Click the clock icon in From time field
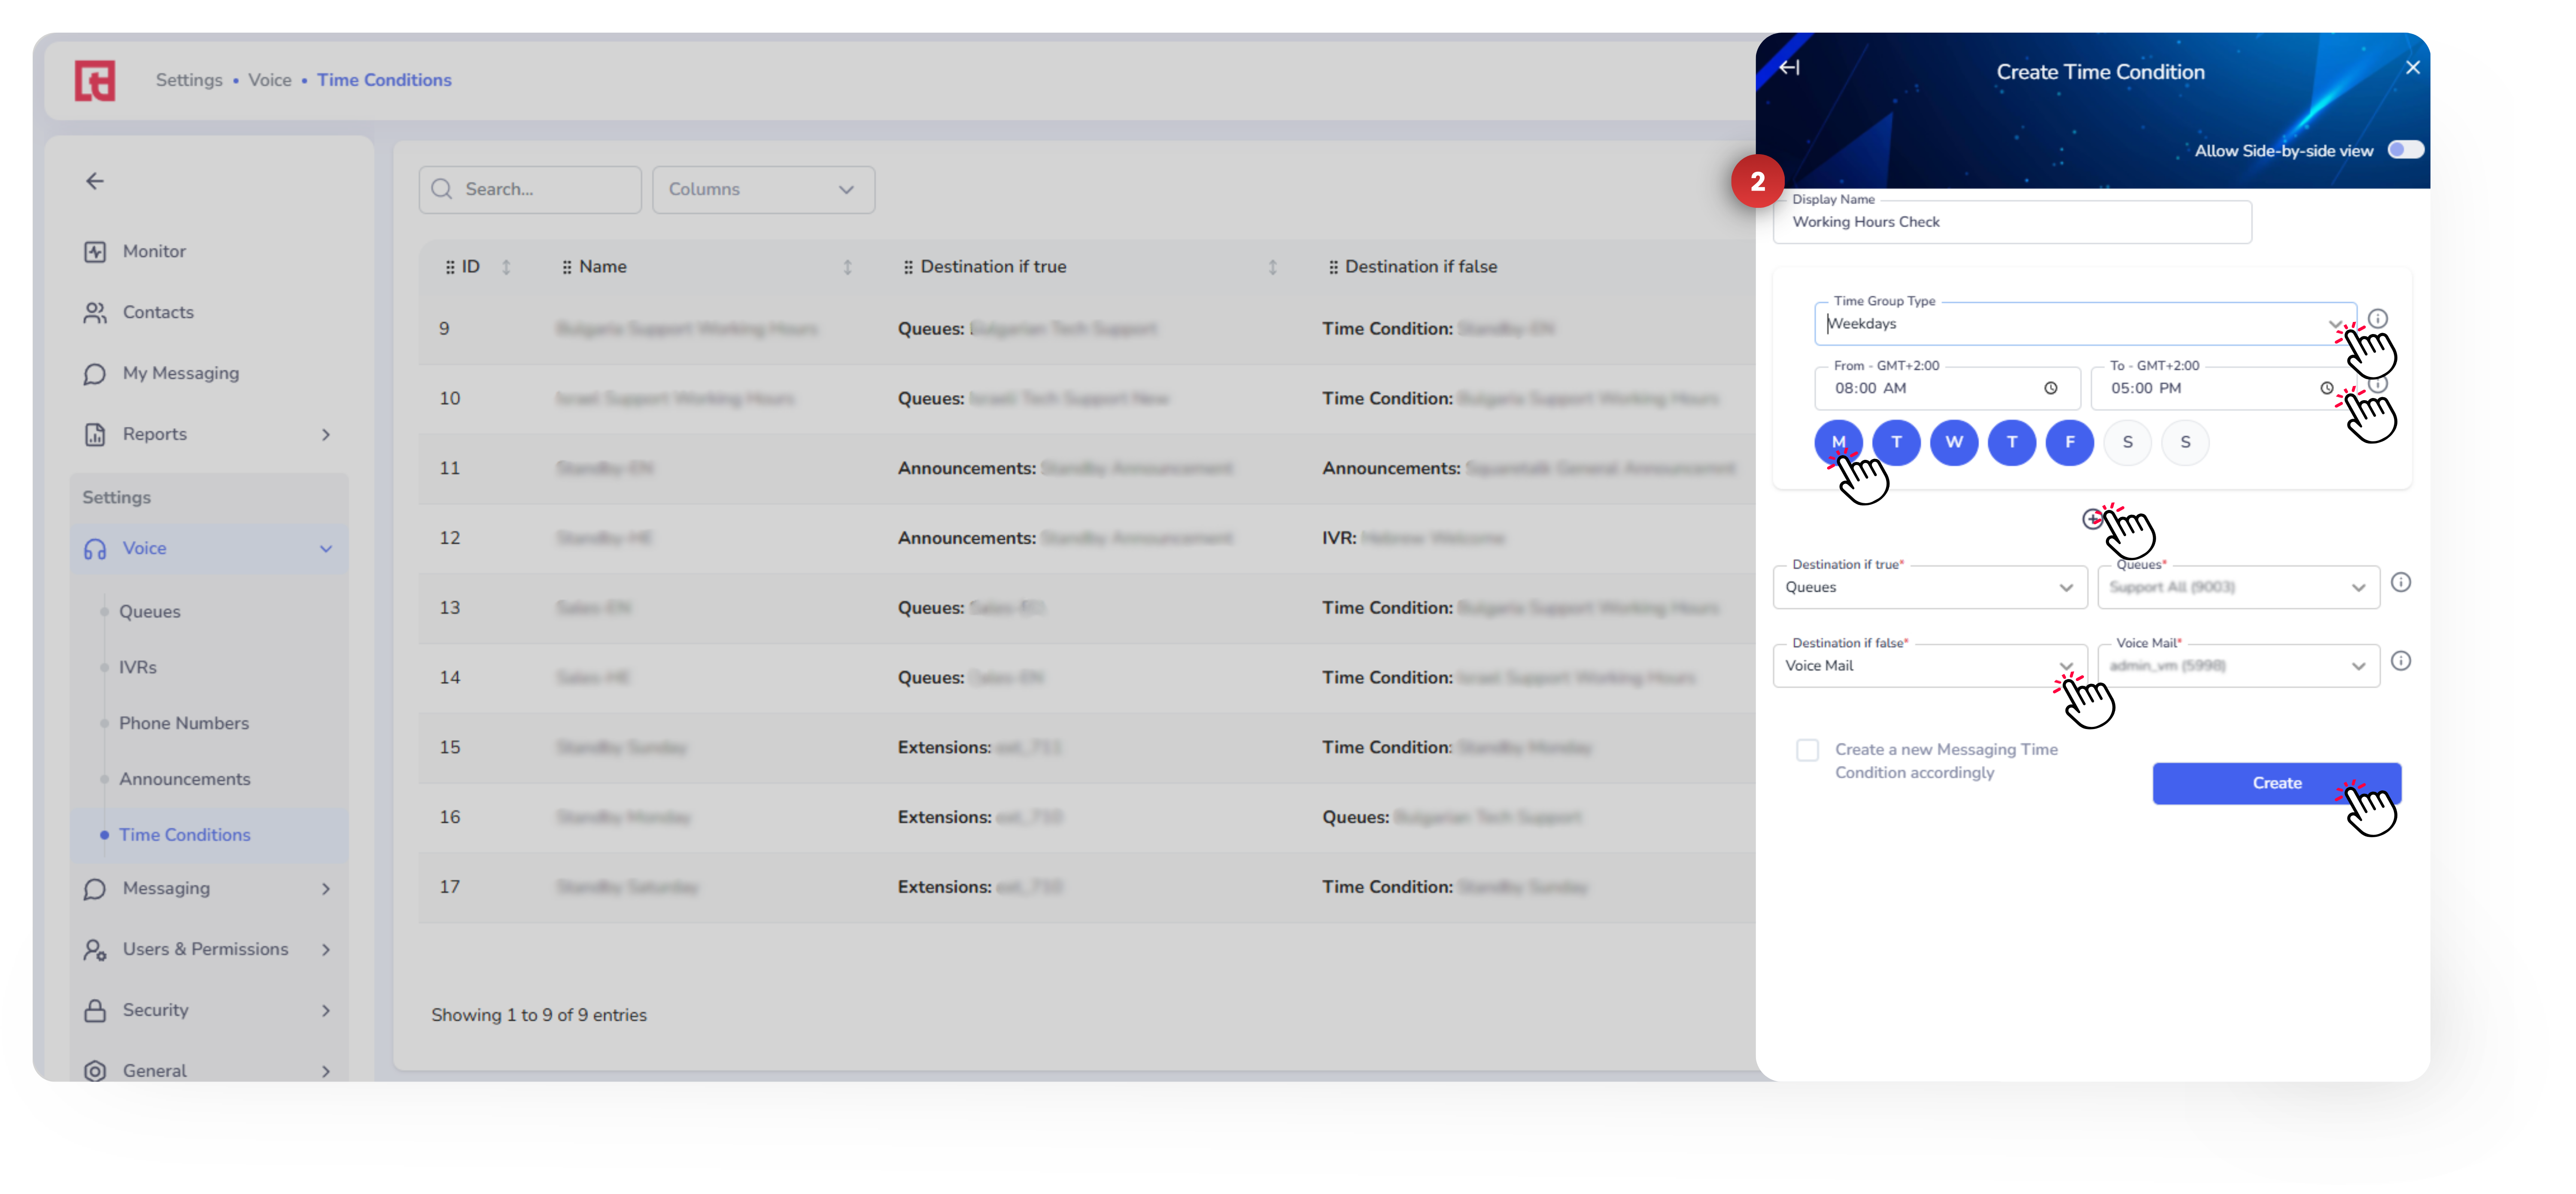This screenshot has width=2576, height=1194. [2050, 388]
